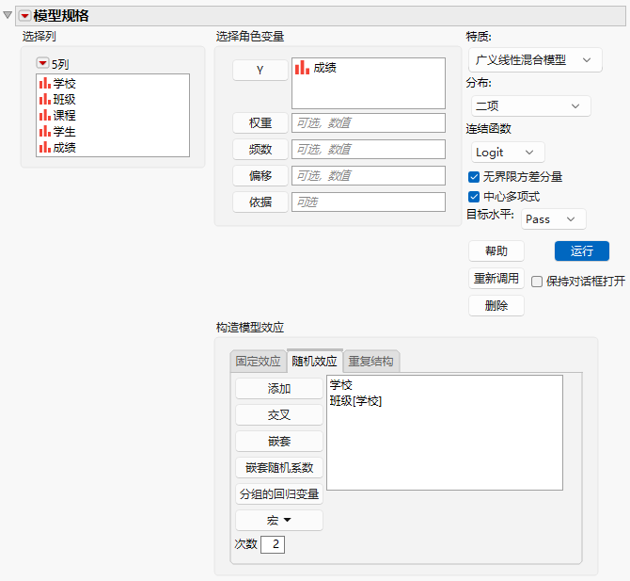Open the red triangle menu beside 模型规格
The width and height of the screenshot is (630, 581).
(x=24, y=16)
